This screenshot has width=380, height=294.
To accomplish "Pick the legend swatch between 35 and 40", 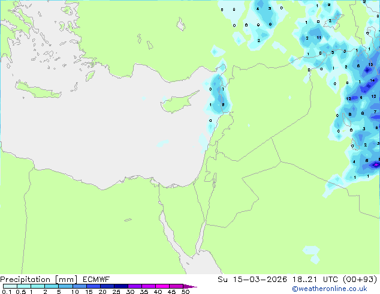I will pos(148,286).
